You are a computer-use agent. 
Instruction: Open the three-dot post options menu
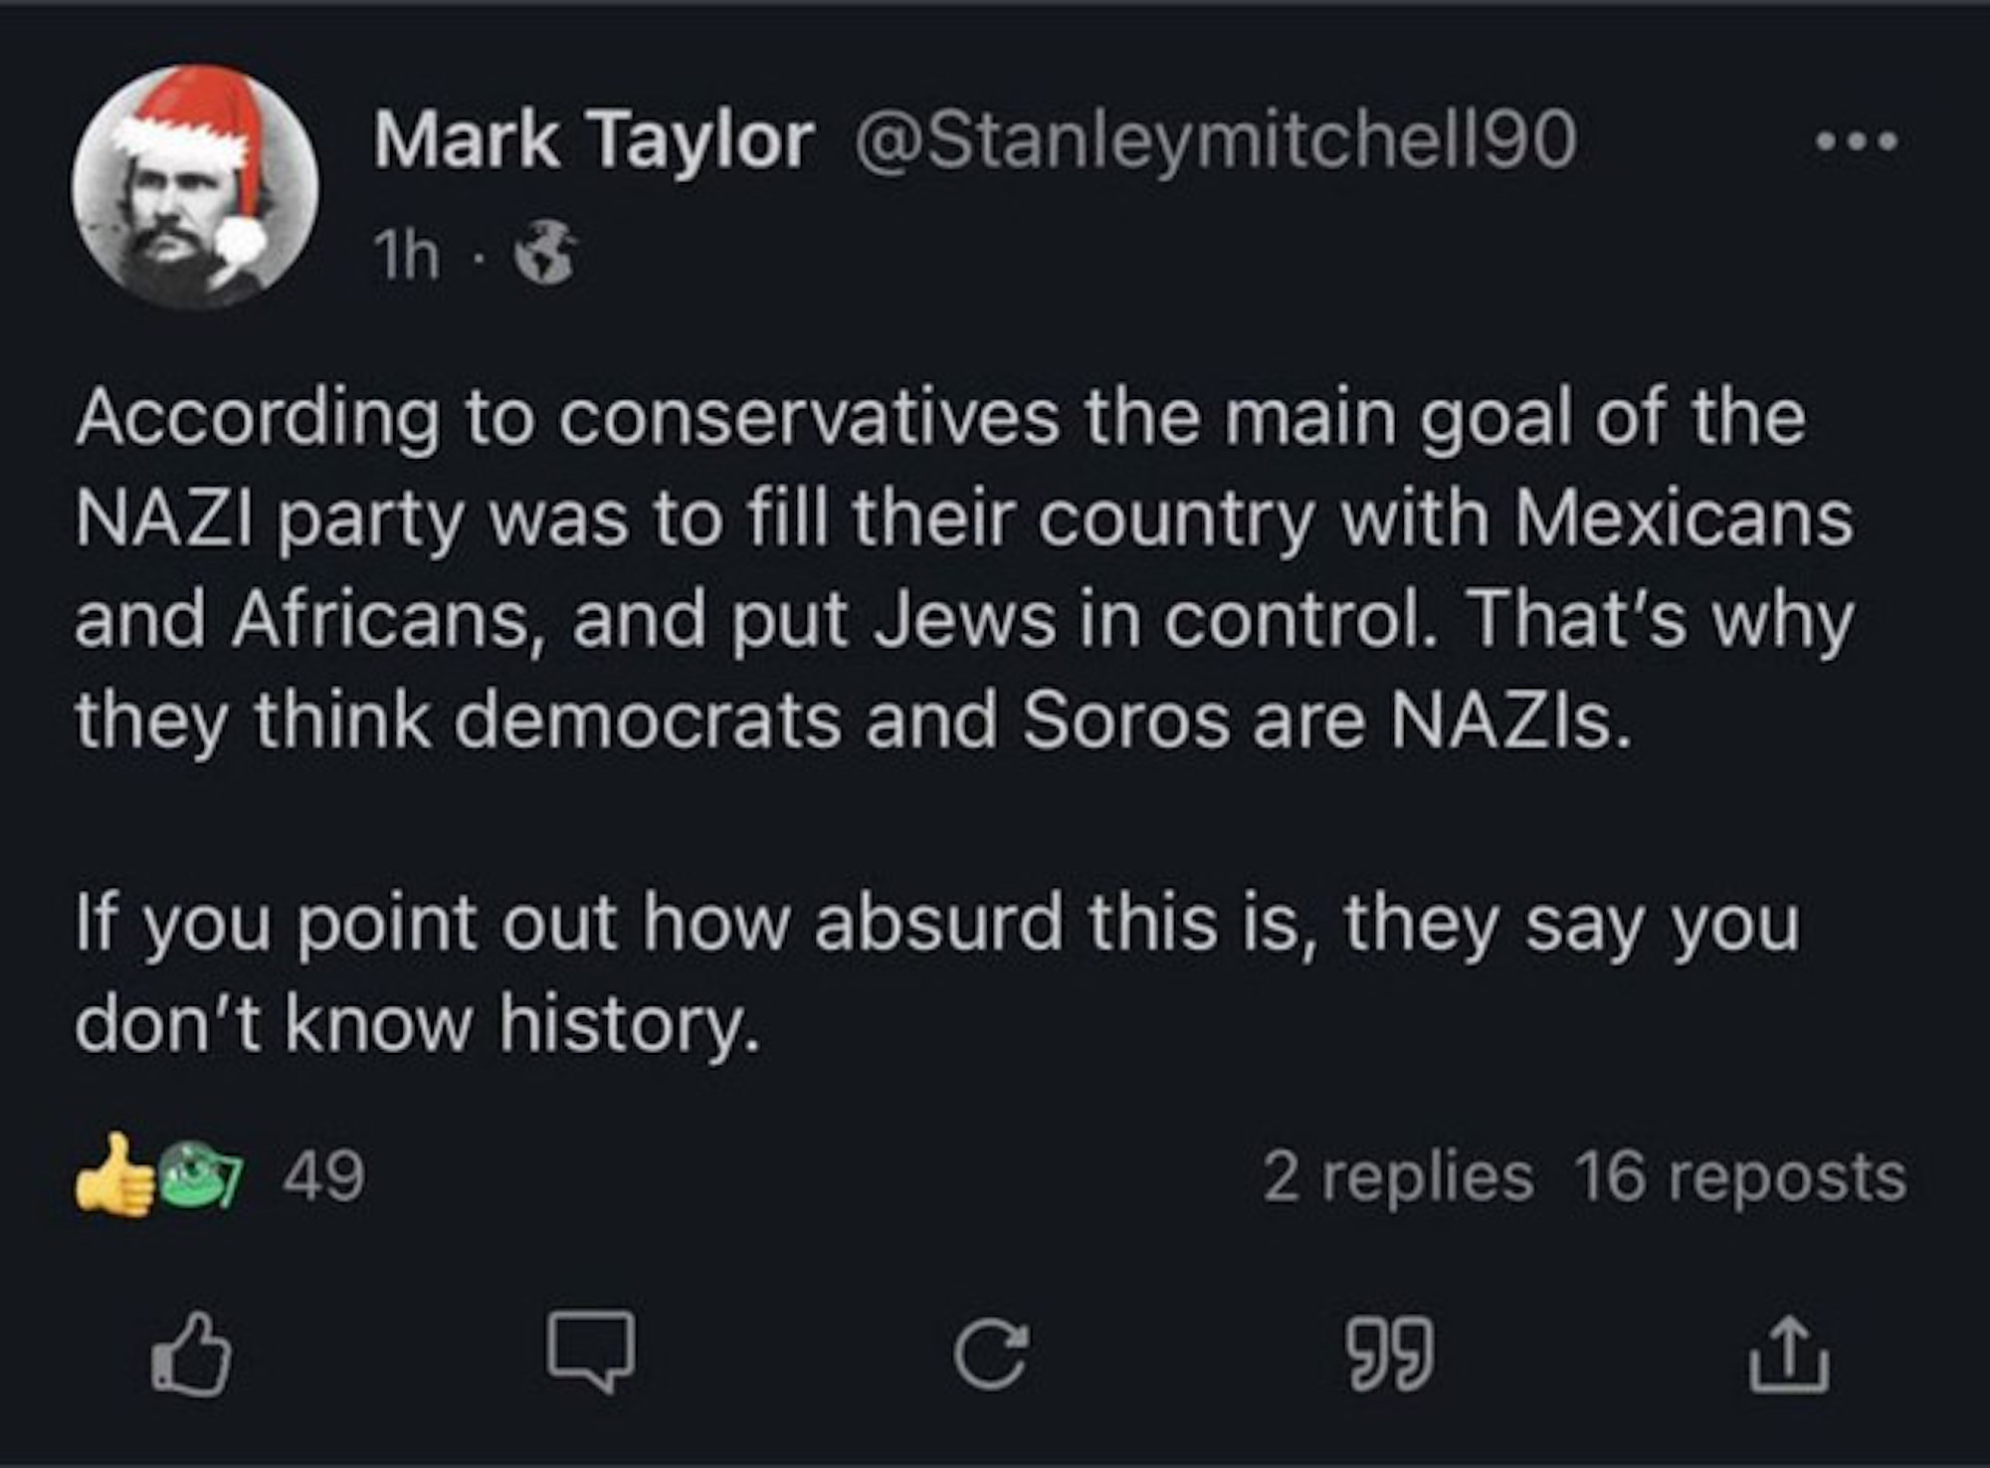pyautogui.click(x=1857, y=142)
